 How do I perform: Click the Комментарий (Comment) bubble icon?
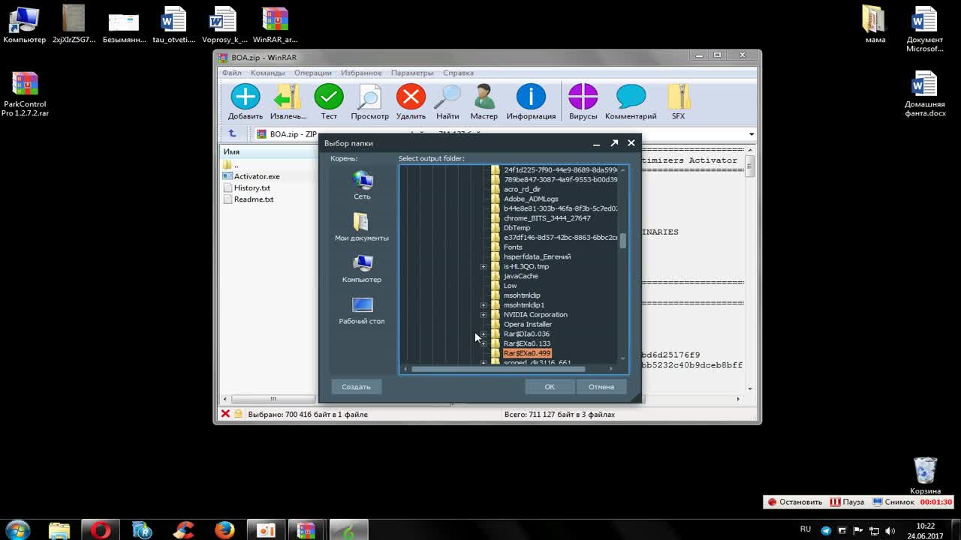click(631, 97)
